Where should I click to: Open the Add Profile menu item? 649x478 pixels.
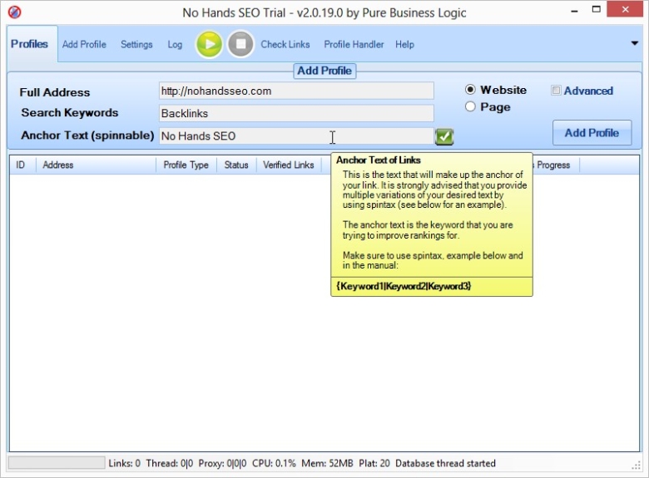tap(84, 45)
